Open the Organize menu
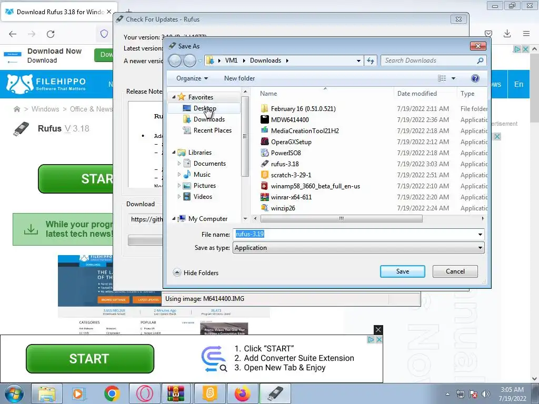 coord(192,78)
